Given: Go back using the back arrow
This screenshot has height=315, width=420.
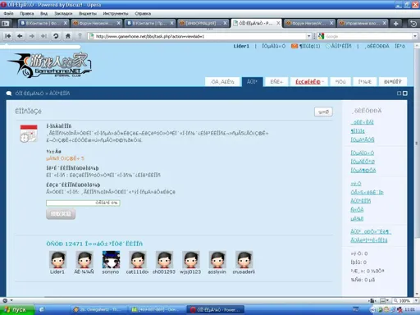Looking at the screenshot, I should [20, 36].
